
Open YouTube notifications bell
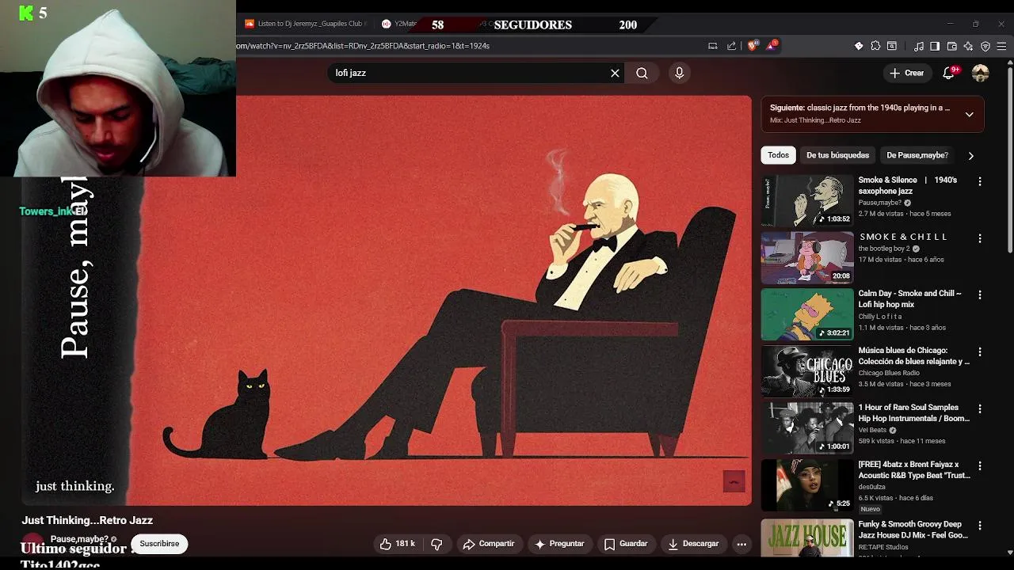click(949, 73)
